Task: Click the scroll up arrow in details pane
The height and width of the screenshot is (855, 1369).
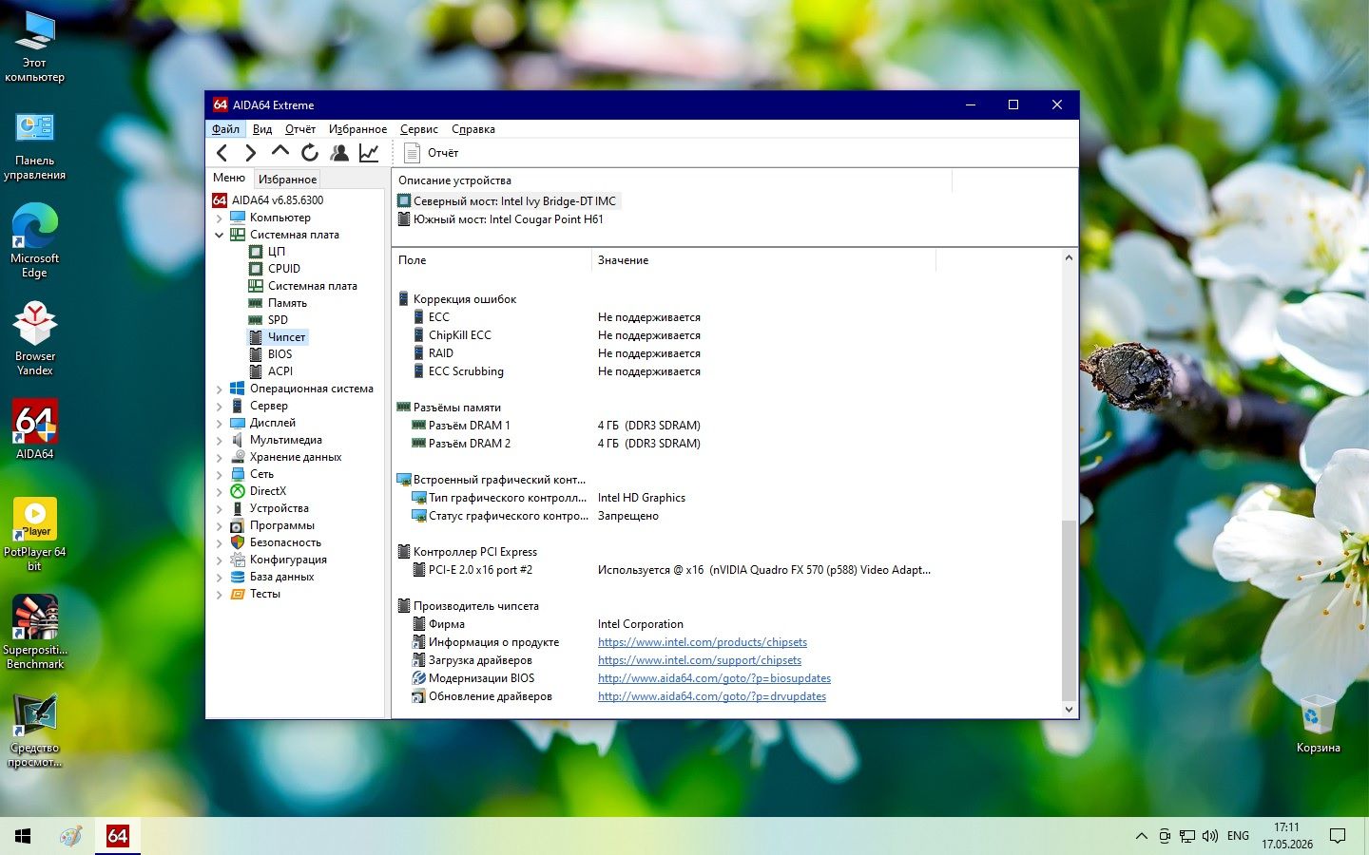Action: tap(1070, 258)
